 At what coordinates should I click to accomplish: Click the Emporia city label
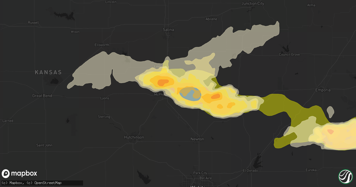pyautogui.click(x=323, y=90)
